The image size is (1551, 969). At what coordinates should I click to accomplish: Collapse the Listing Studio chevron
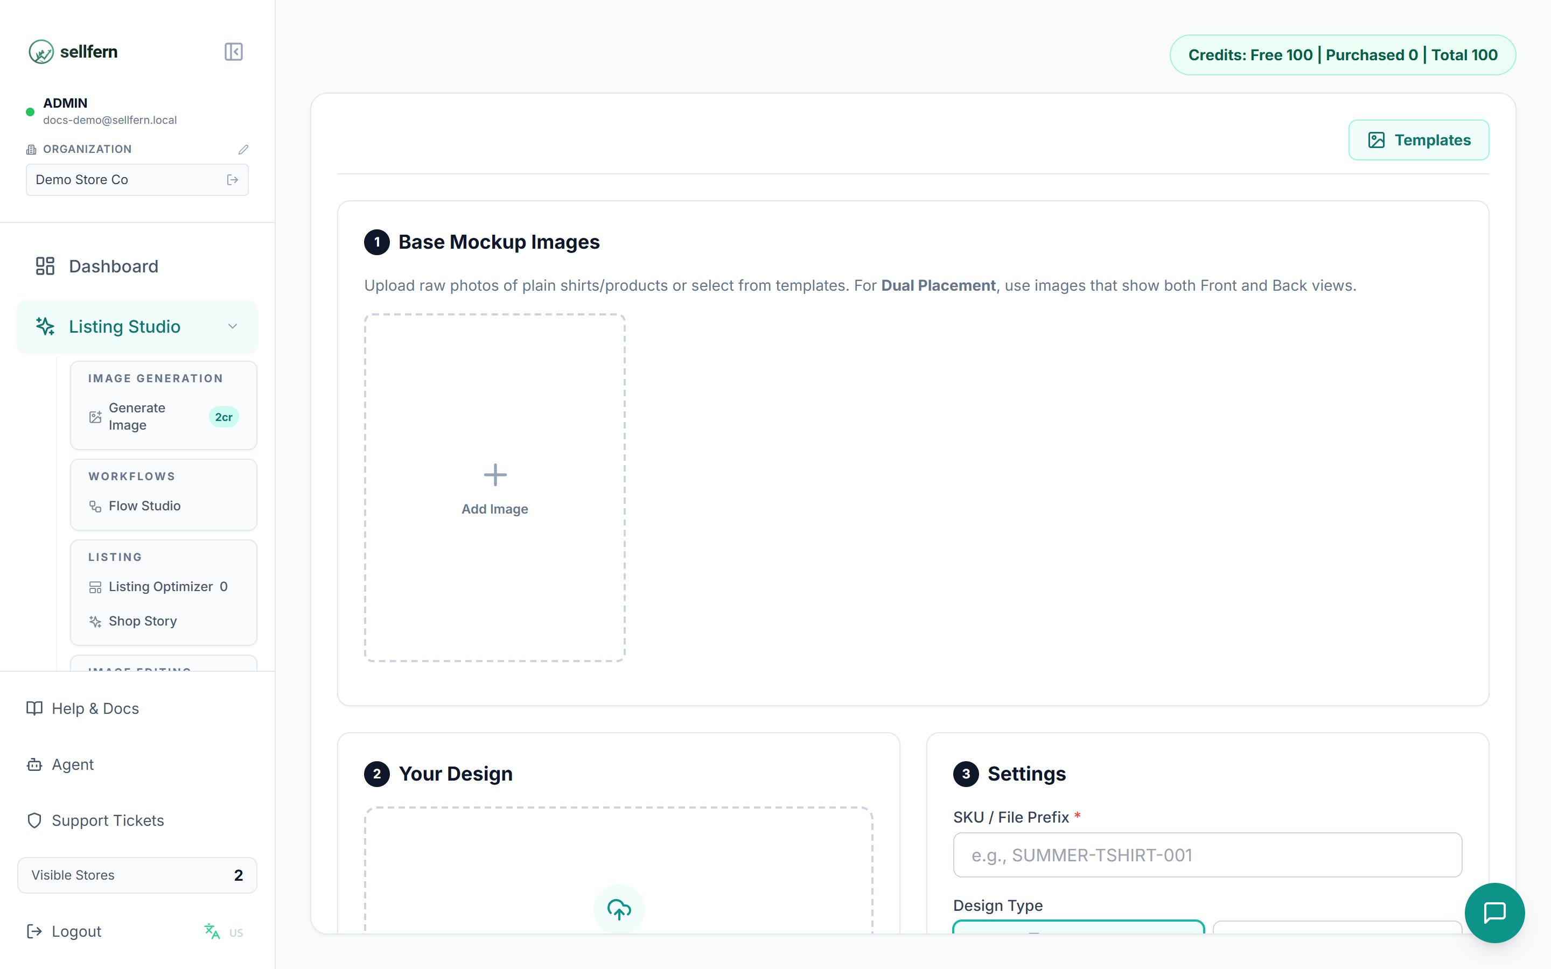pyautogui.click(x=233, y=327)
